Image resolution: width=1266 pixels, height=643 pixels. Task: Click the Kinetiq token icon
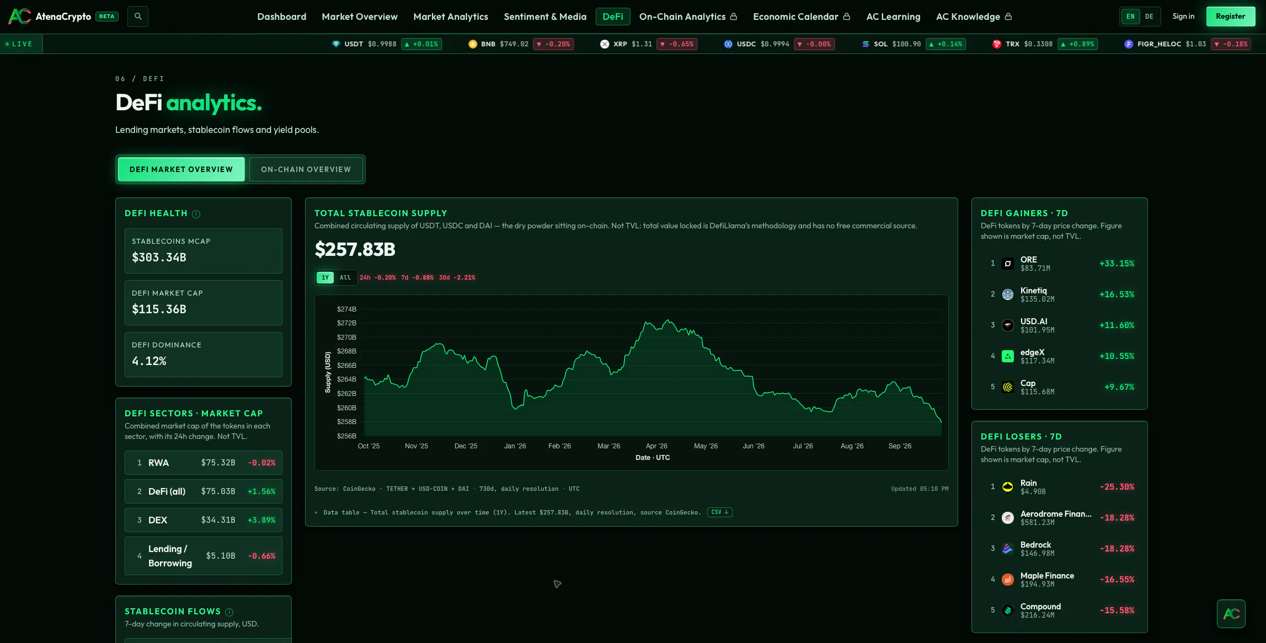[1008, 294]
